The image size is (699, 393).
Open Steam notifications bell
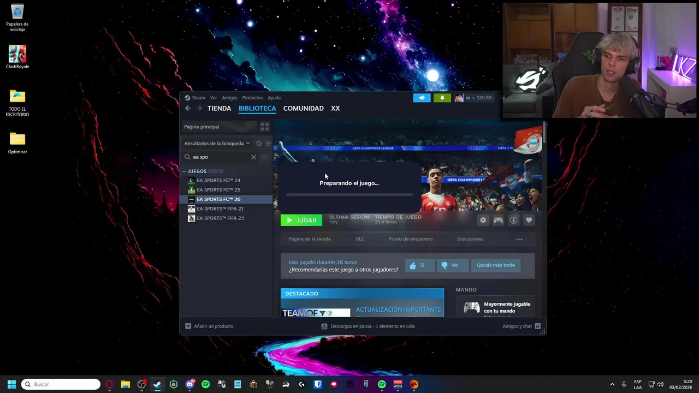click(x=442, y=98)
